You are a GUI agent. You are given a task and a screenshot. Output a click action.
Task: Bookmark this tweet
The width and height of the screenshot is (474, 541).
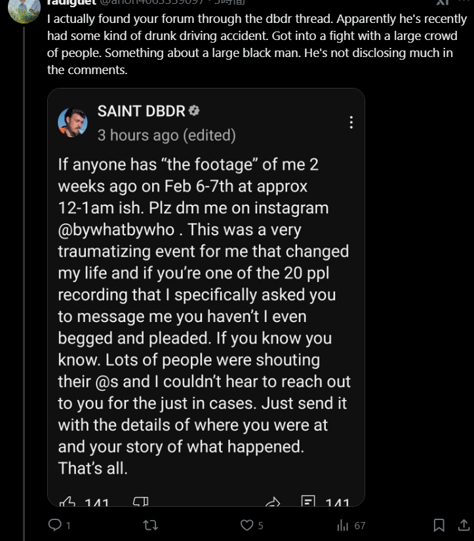pyautogui.click(x=439, y=525)
